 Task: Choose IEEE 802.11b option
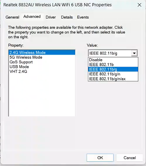coord(113,65)
